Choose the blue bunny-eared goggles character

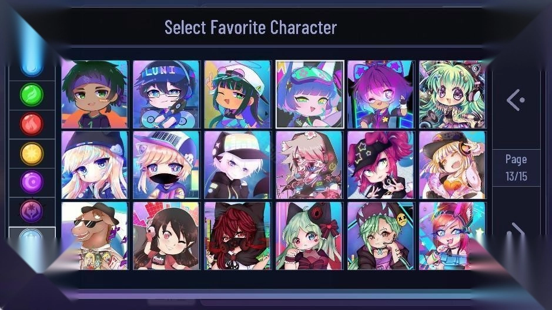coord(310,94)
